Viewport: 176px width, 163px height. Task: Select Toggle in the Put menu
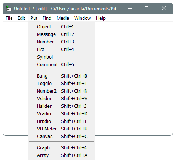(x=61, y=84)
